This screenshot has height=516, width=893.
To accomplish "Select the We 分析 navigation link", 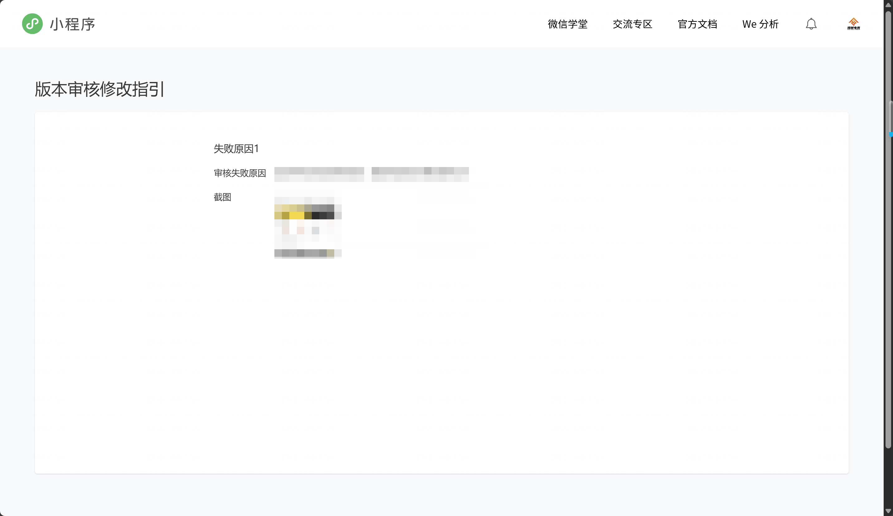I will tap(760, 24).
